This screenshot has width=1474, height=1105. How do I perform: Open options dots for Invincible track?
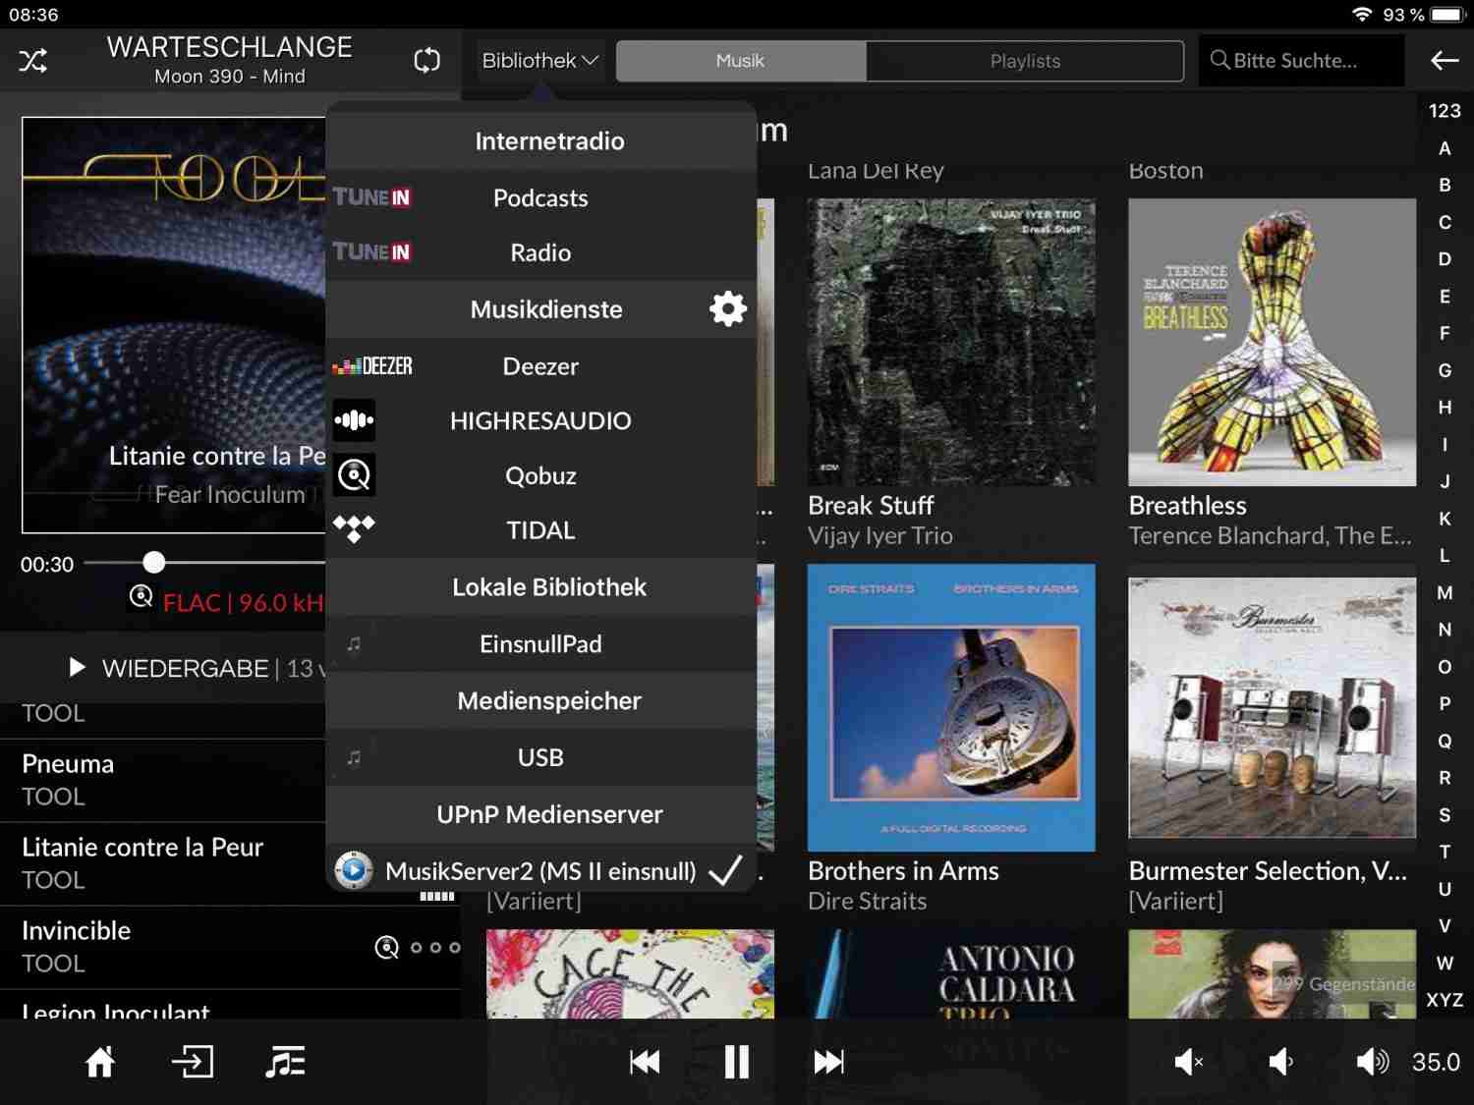click(x=435, y=948)
